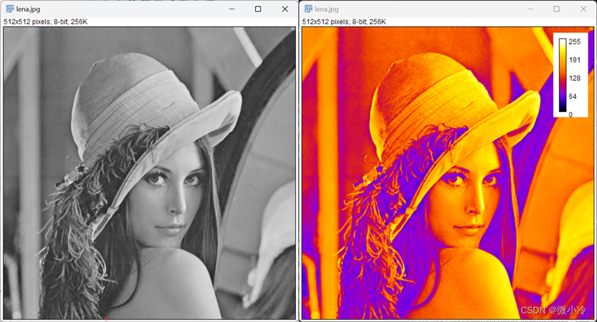Minimize the left grayscale lena.jpg window
Image resolution: width=597 pixels, height=322 pixels.
(232, 9)
